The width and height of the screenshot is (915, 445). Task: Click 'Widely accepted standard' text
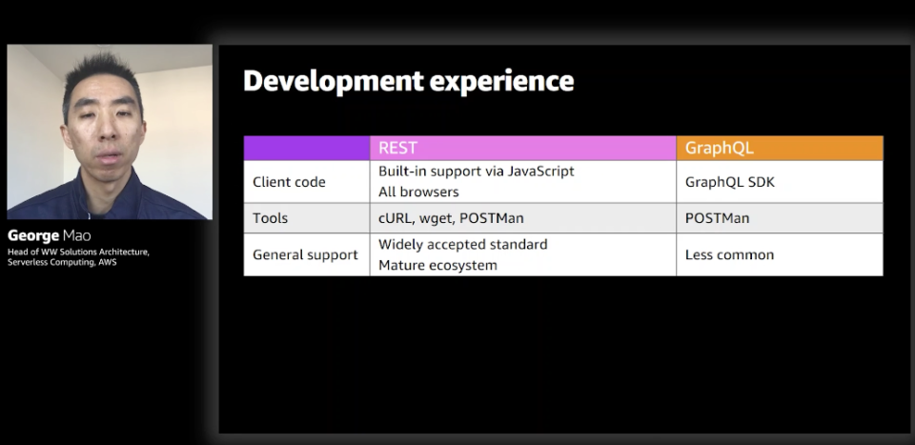pyautogui.click(x=463, y=244)
